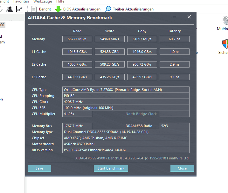
Task: Minimize the AIDA64 benchmark dialog
Action: point(175,17)
